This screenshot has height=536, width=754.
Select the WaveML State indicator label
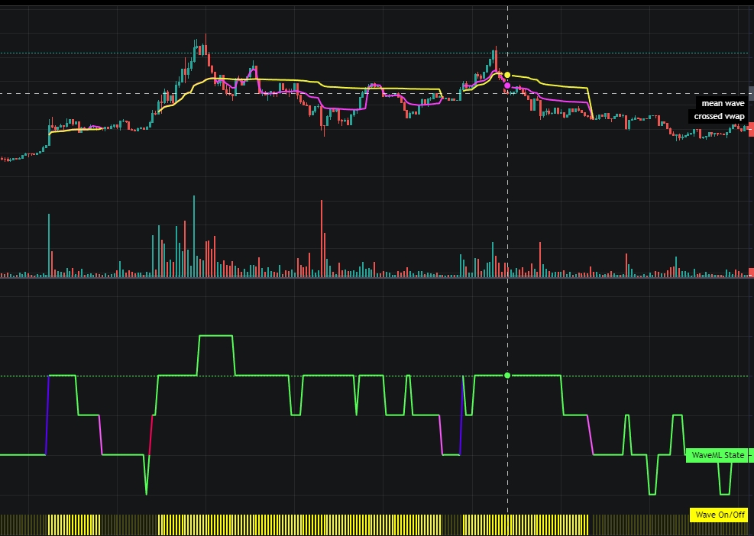717,455
